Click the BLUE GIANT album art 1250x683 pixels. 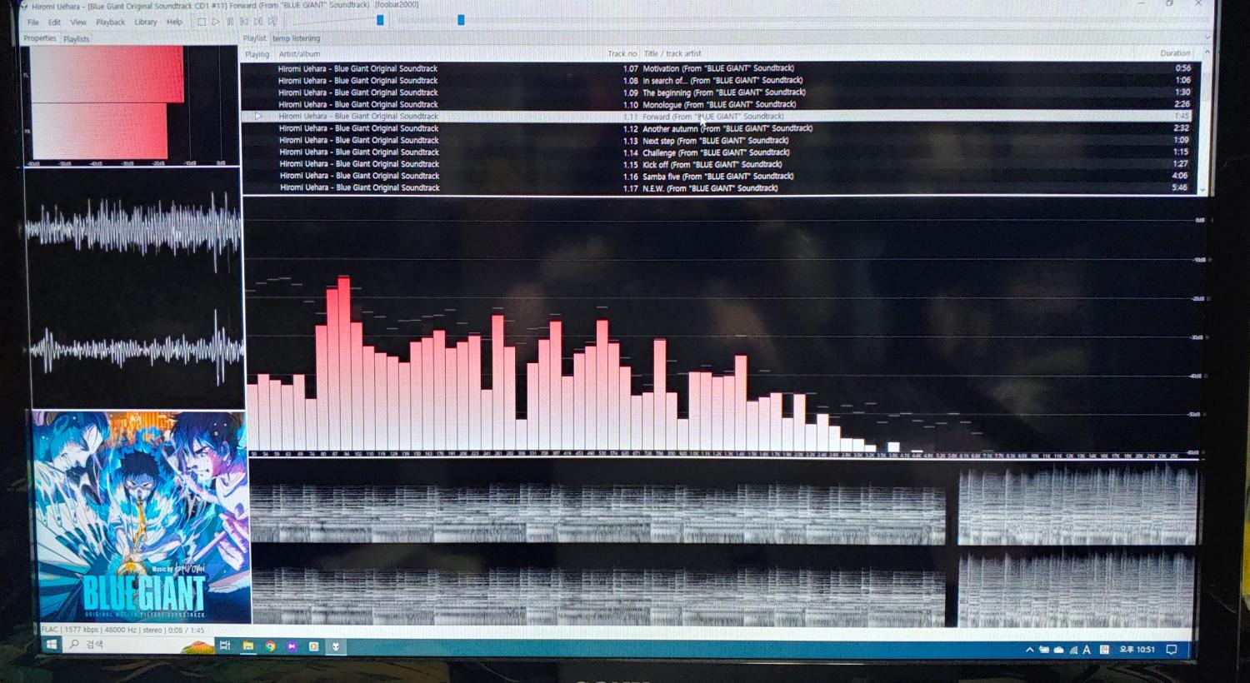point(142,516)
